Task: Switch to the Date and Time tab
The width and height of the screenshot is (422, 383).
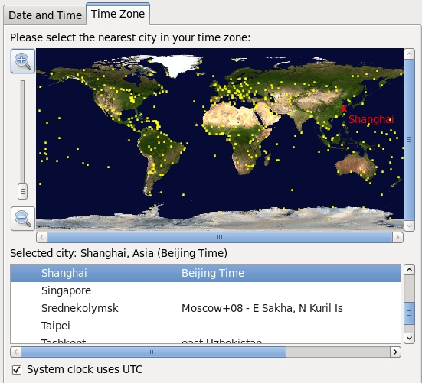Action: tap(45, 15)
